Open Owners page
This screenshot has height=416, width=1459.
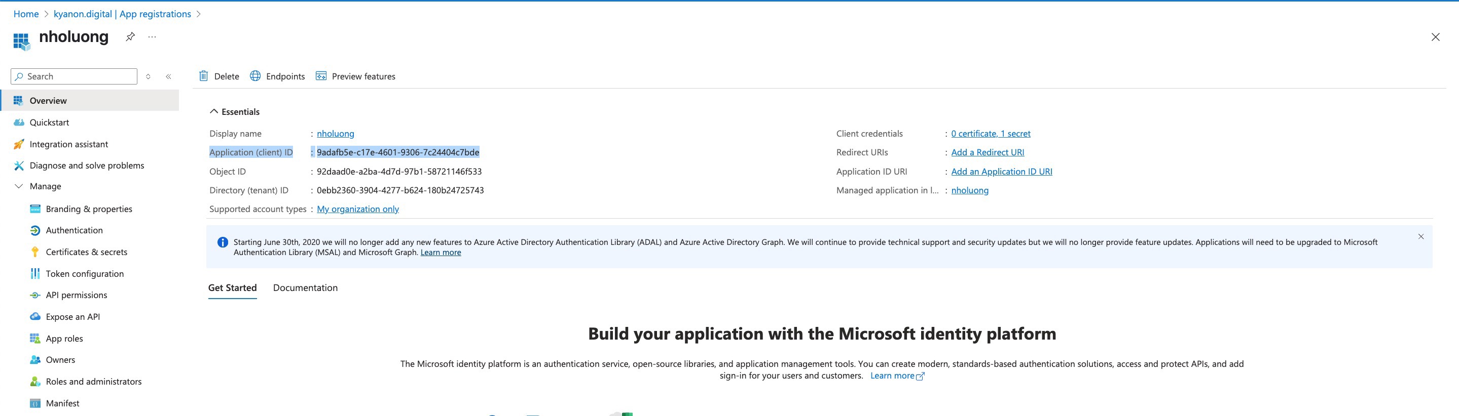pos(61,360)
